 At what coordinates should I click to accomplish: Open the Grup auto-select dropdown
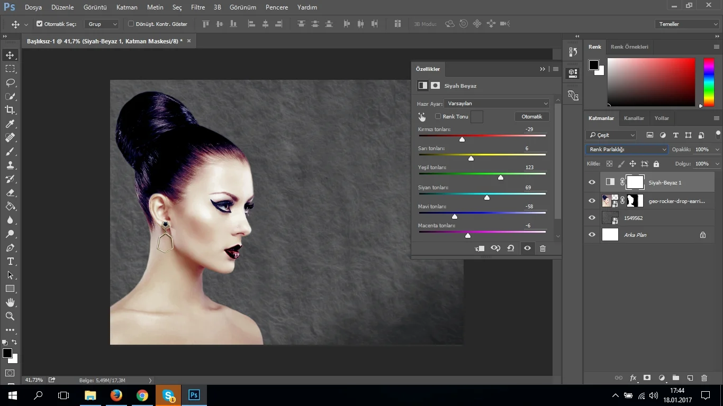tap(102, 24)
